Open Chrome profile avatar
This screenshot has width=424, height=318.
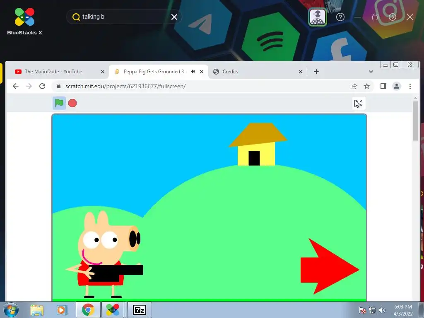tap(397, 86)
